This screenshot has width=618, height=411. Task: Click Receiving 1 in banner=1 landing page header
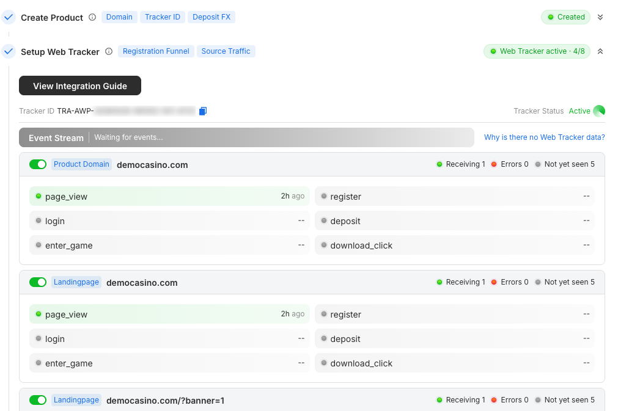pos(461,400)
